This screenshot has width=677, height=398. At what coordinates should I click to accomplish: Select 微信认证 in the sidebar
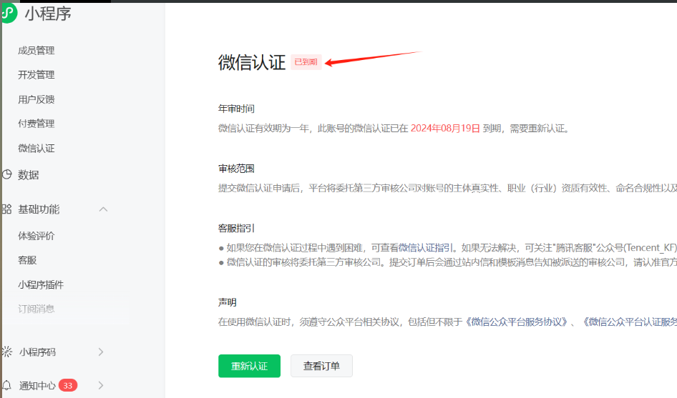pos(36,149)
